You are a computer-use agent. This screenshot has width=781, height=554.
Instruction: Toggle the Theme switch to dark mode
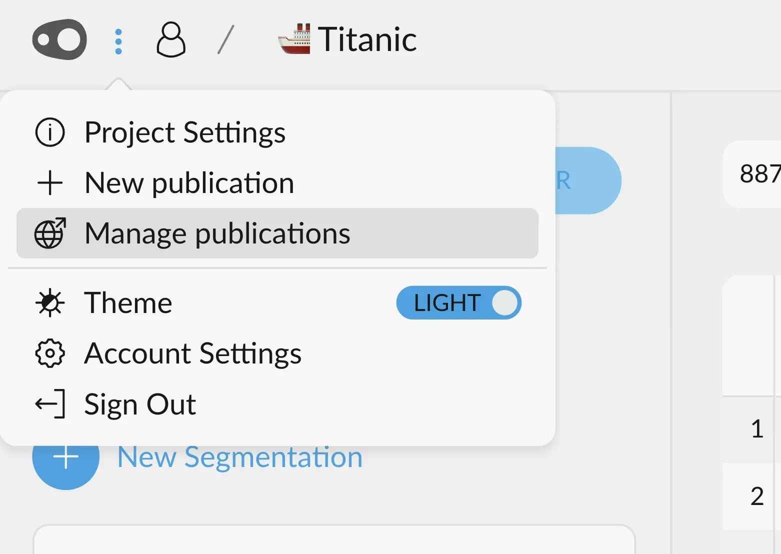458,302
